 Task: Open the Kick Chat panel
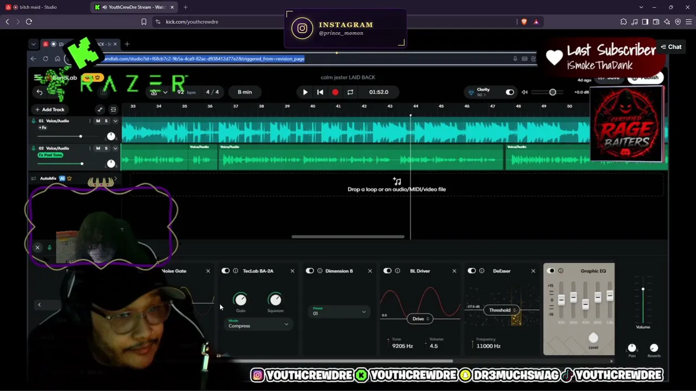(671, 47)
